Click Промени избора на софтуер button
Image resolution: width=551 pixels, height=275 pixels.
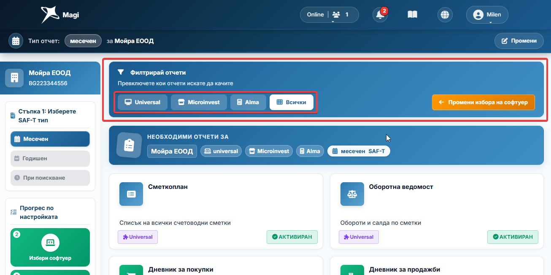click(x=483, y=102)
